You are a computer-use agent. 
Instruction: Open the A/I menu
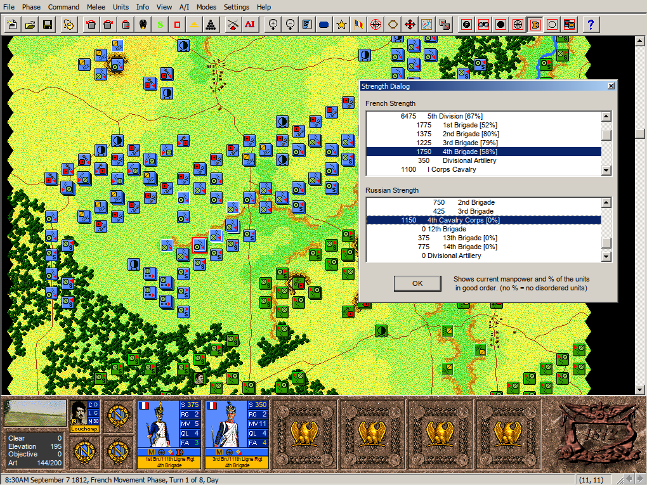click(184, 7)
